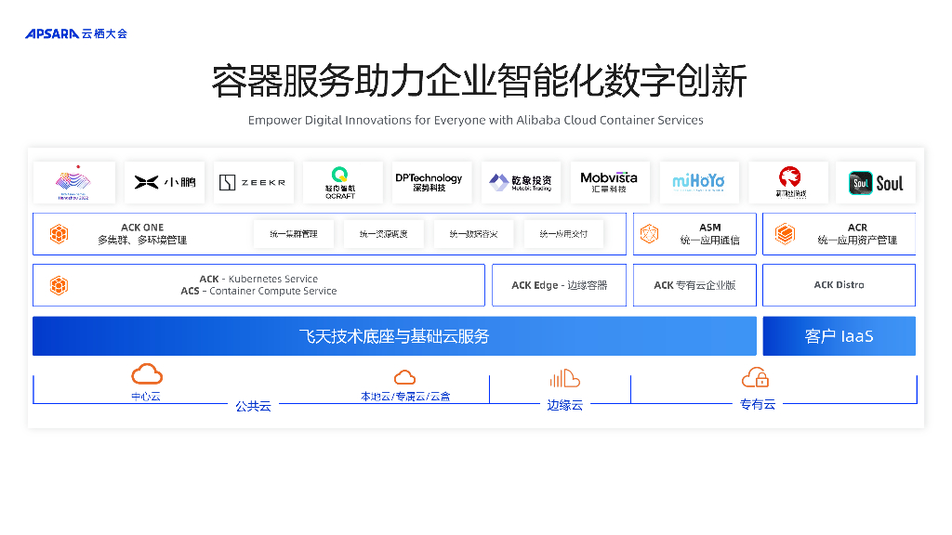Click the 专有云 locked cloud icon
Image resolution: width=952 pixels, height=535 pixels.
(x=755, y=377)
